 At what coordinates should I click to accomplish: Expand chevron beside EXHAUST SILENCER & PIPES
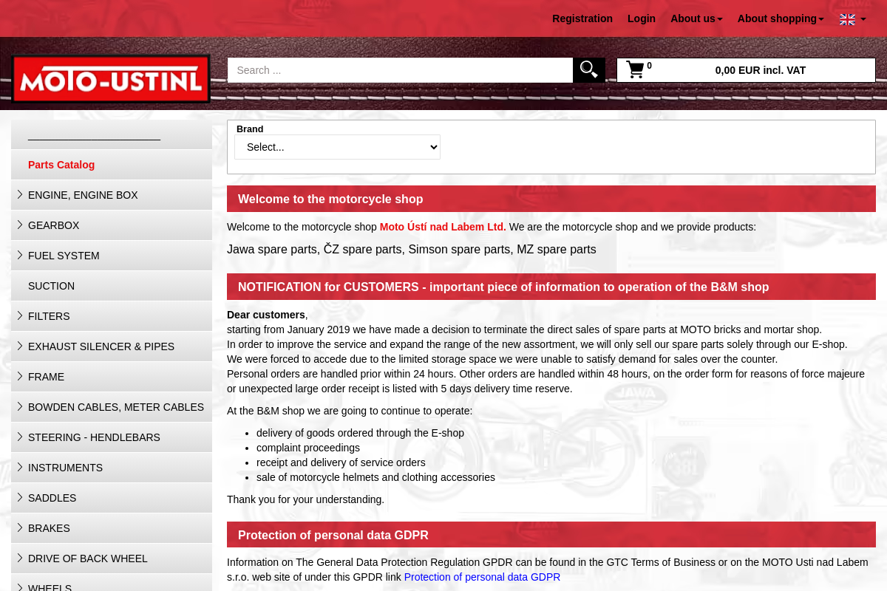click(x=20, y=346)
